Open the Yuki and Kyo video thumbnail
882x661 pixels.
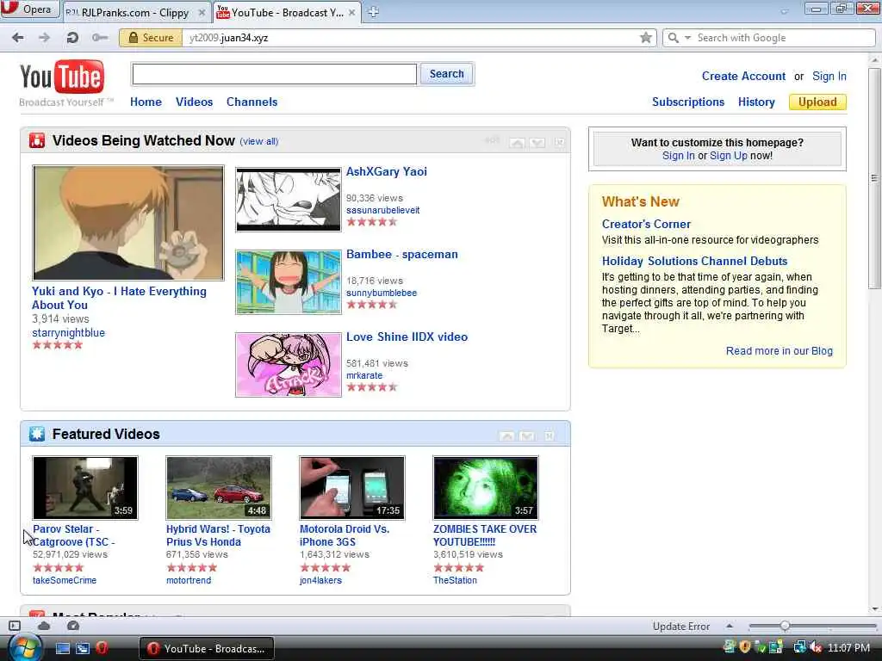point(128,223)
